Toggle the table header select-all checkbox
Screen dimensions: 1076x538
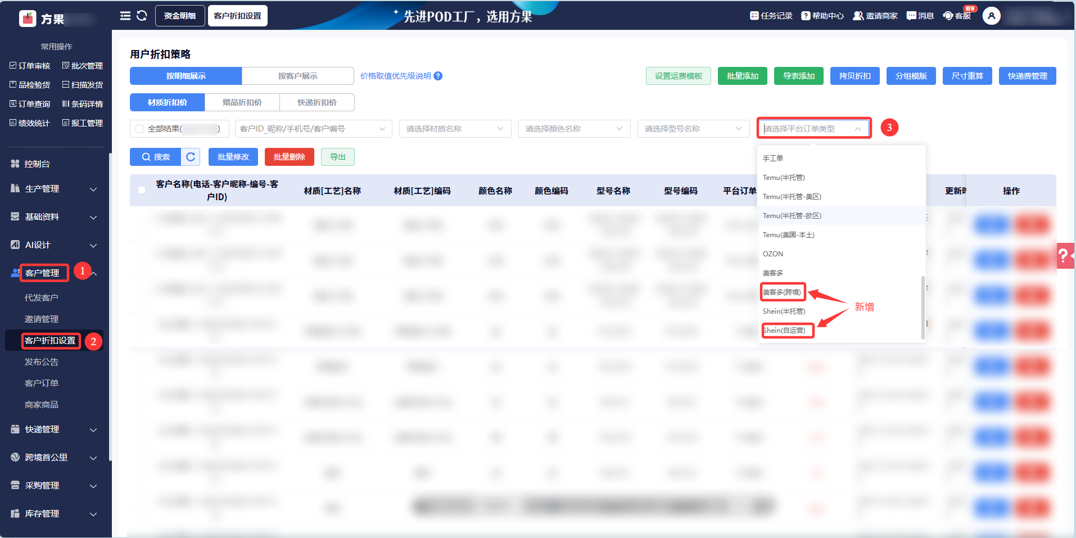pyautogui.click(x=142, y=190)
